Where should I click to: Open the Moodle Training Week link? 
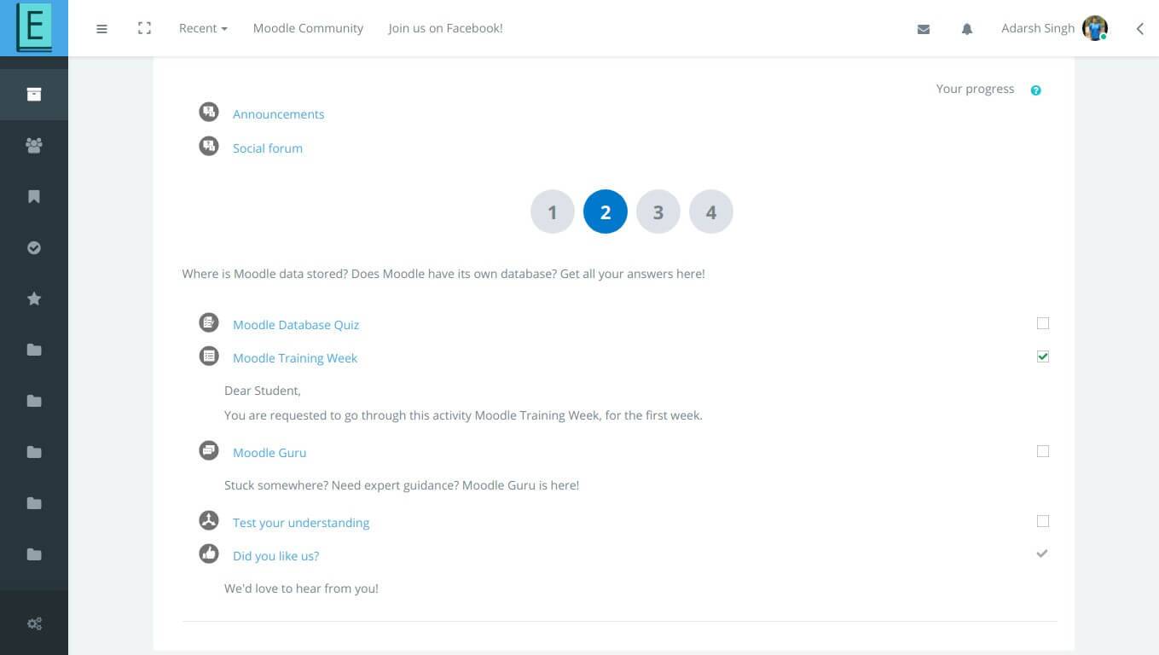[x=295, y=358]
